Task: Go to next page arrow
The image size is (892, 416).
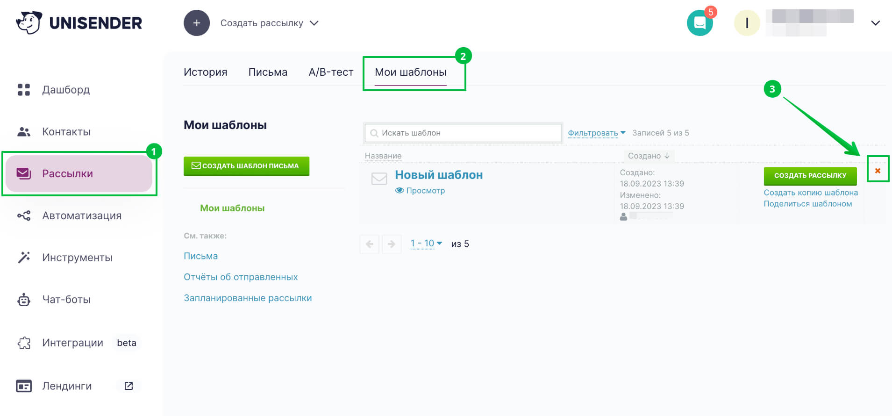Action: coord(392,244)
